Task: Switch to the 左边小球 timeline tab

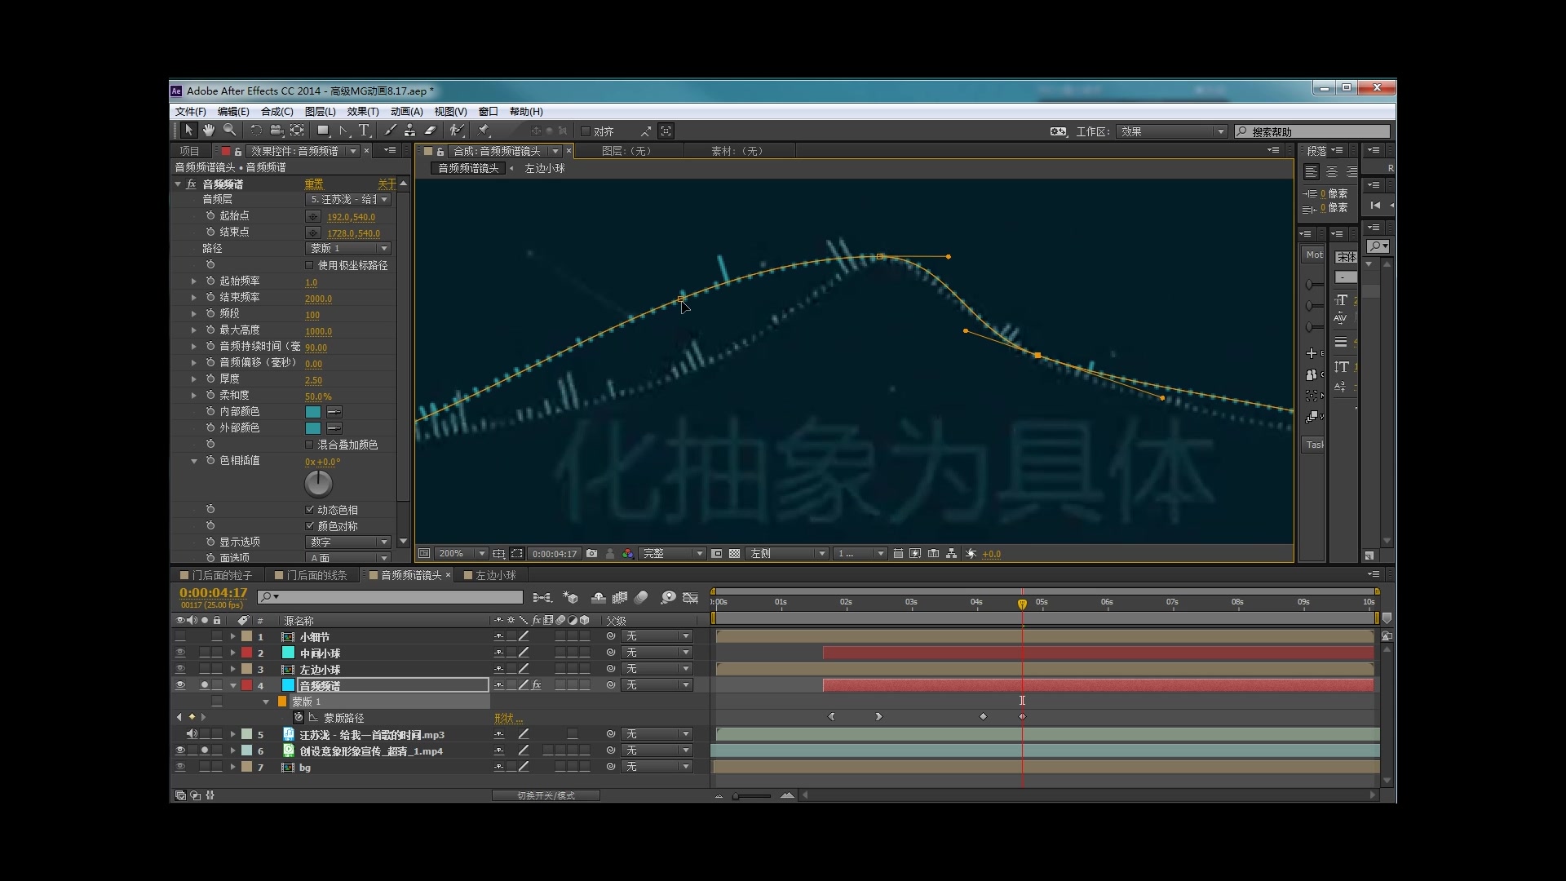Action: click(x=495, y=575)
